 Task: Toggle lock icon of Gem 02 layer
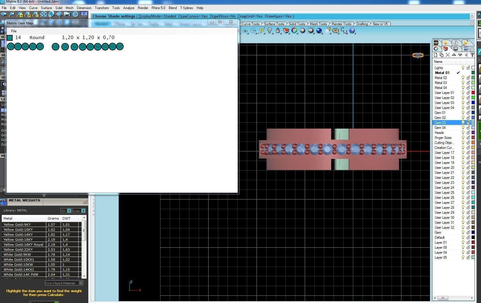point(468,118)
